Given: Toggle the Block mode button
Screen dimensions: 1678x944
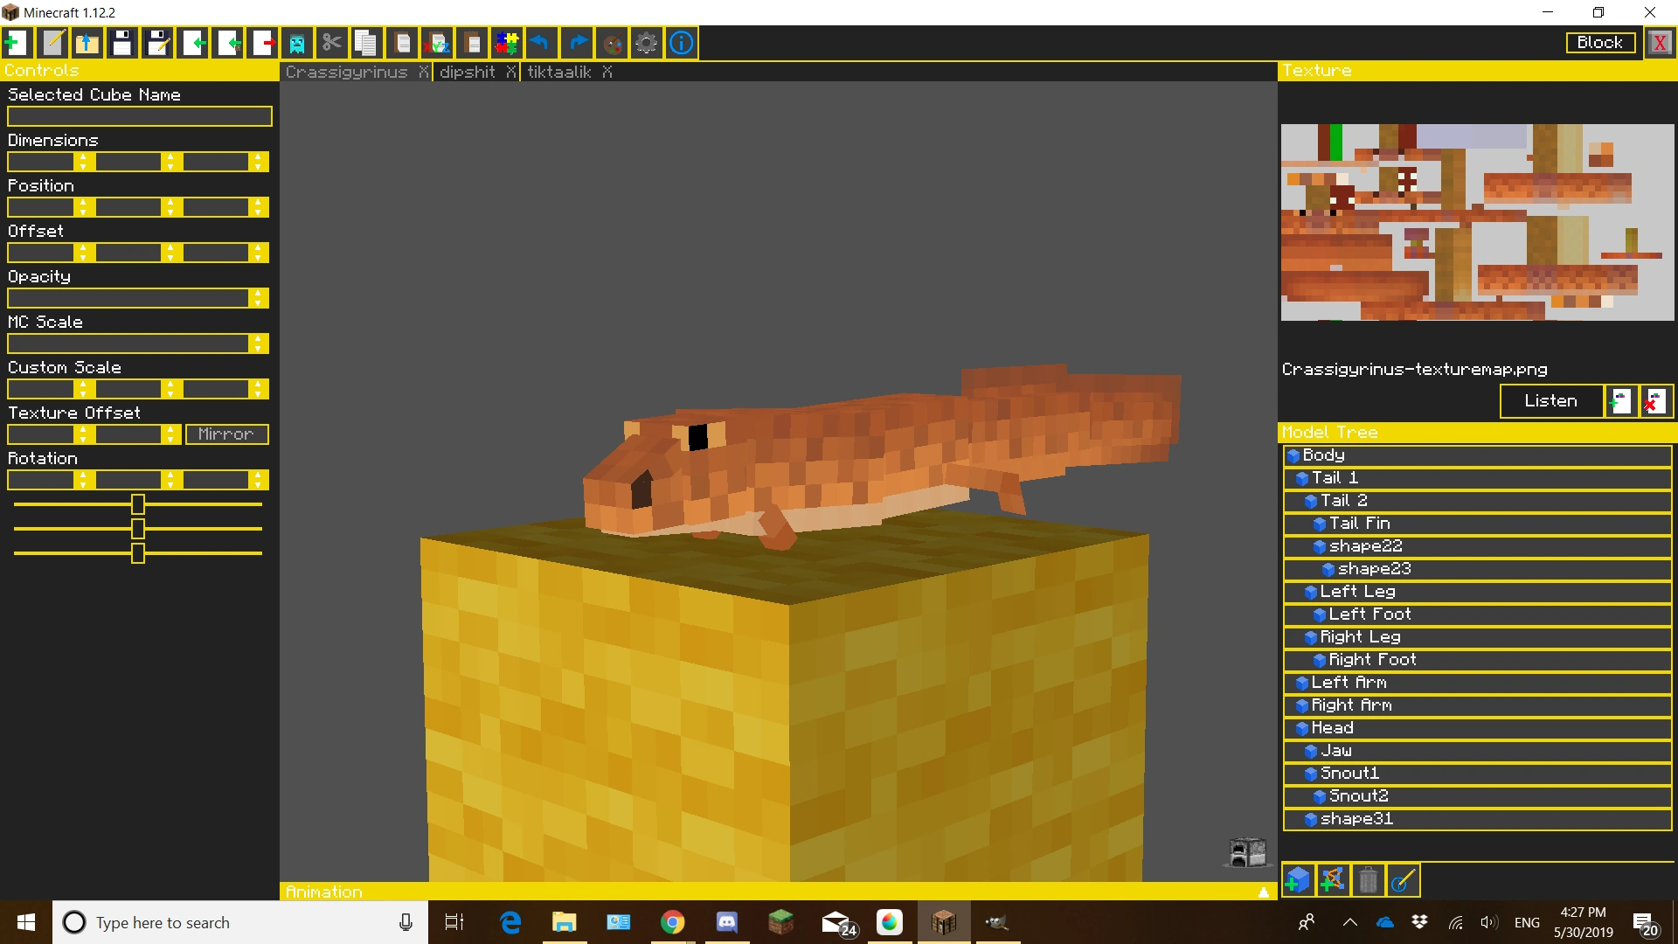Looking at the screenshot, I should pyautogui.click(x=1599, y=43).
